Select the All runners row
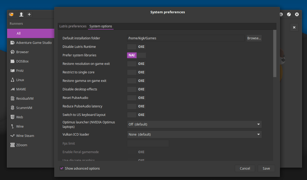The height and width of the screenshot is (180, 307). tap(31, 34)
